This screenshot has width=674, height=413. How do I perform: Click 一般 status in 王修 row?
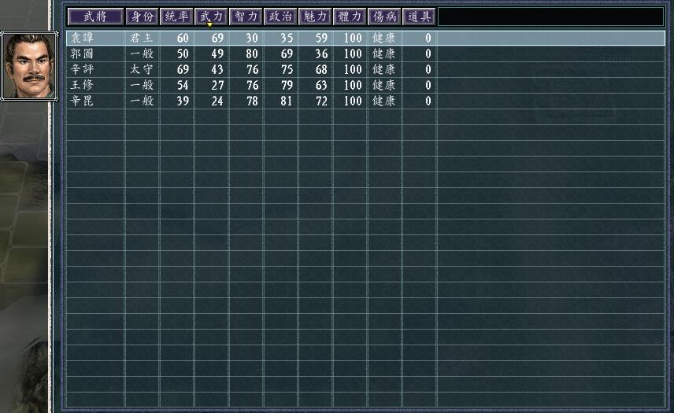[x=142, y=85]
